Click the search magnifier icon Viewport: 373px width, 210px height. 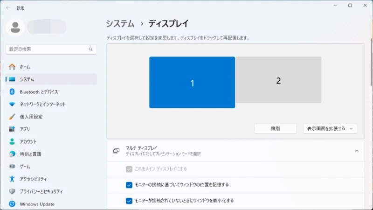[90, 49]
